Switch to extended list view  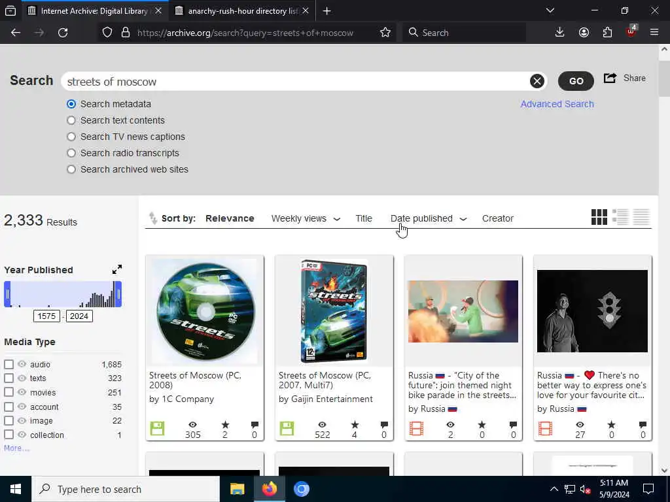tap(620, 217)
